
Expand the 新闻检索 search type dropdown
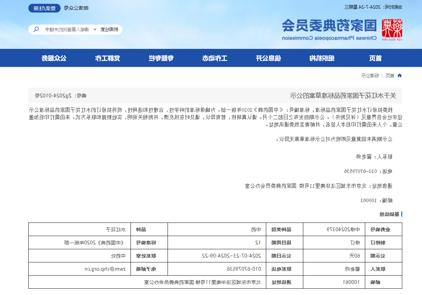109,29
